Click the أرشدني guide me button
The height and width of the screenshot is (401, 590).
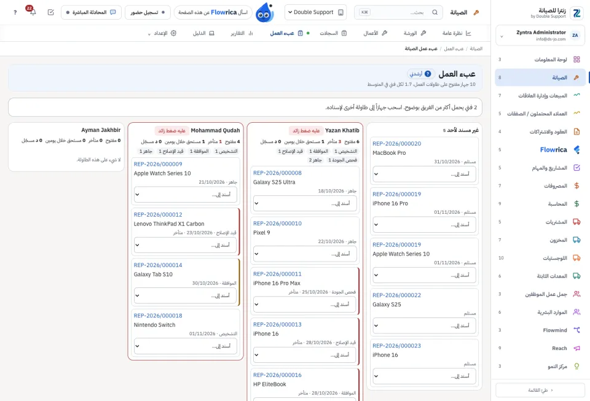coord(421,74)
